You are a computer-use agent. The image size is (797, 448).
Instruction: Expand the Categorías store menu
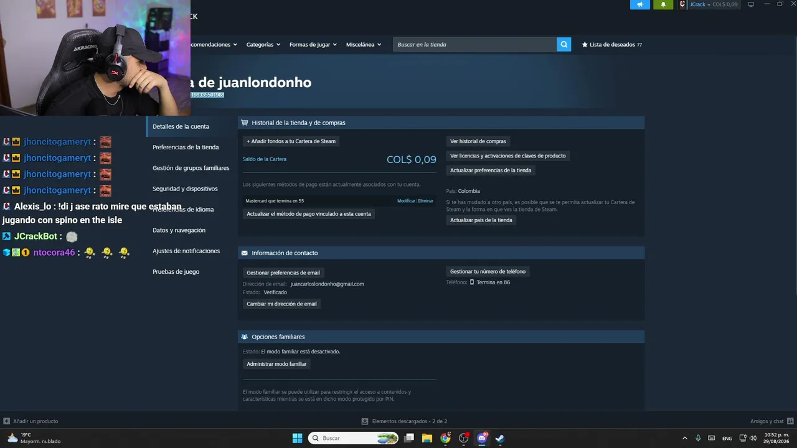pos(263,45)
